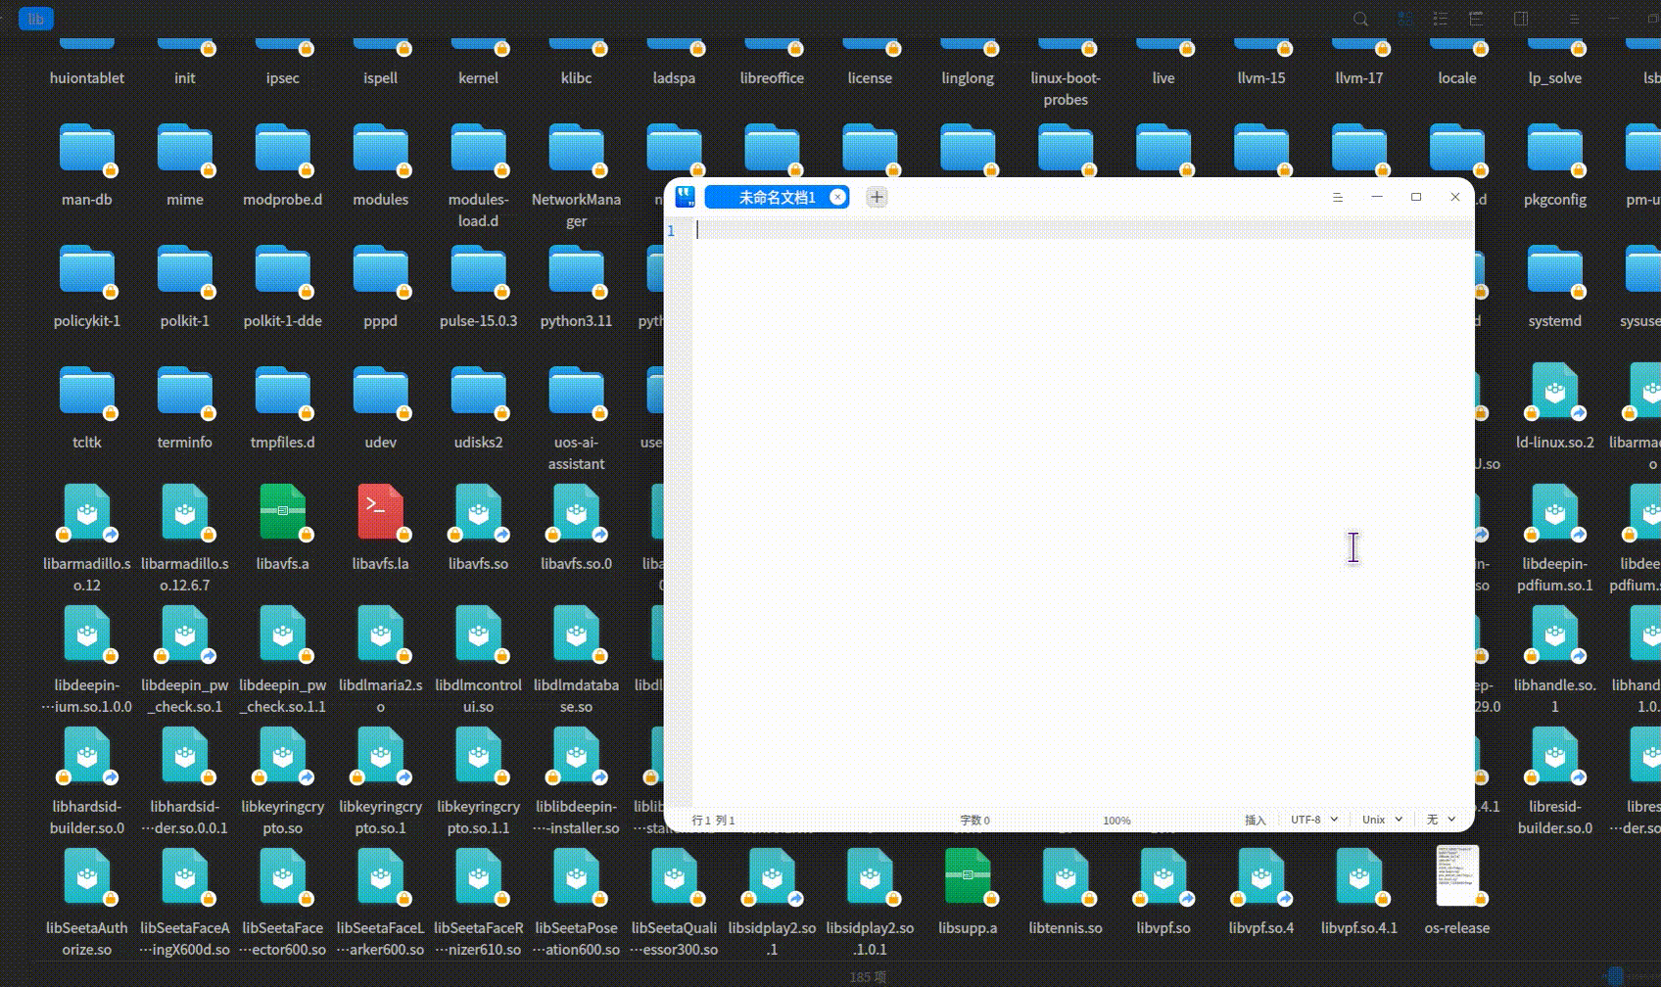Viewport: 1661px width, 987px height.
Task: Select the lib tab in file manager
Action: pyautogui.click(x=36, y=19)
